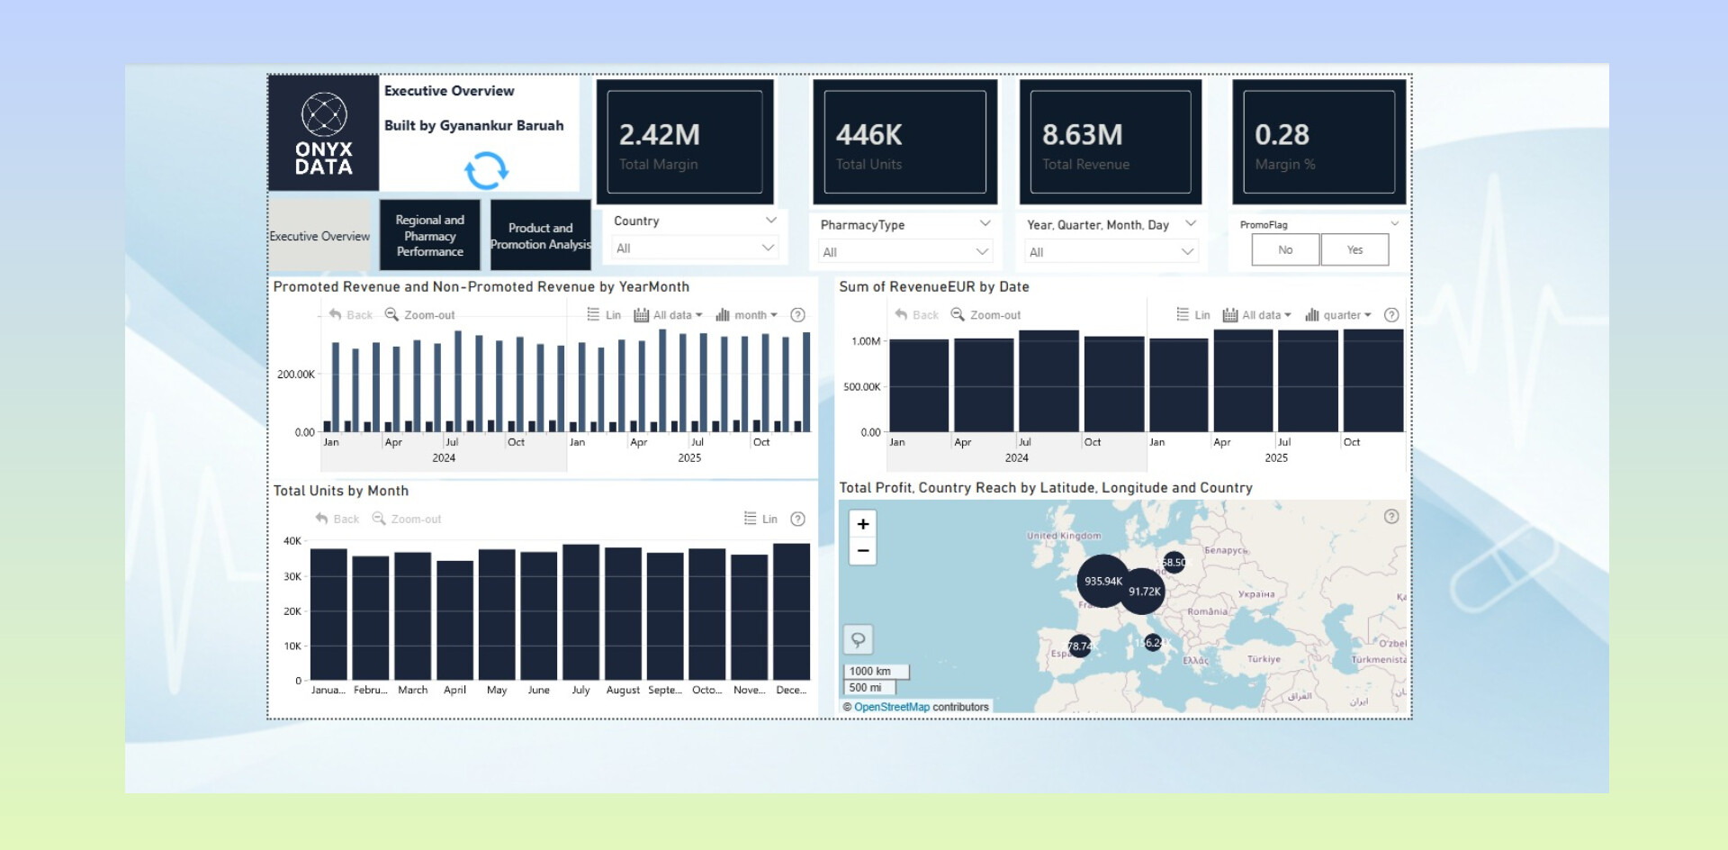Click the July bar in Total Units chart
This screenshot has width=1728, height=850.
580,612
